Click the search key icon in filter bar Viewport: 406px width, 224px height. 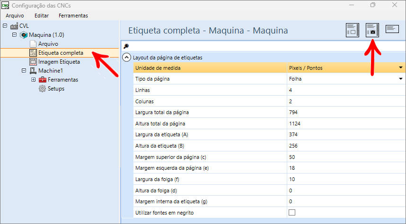(x=126, y=46)
